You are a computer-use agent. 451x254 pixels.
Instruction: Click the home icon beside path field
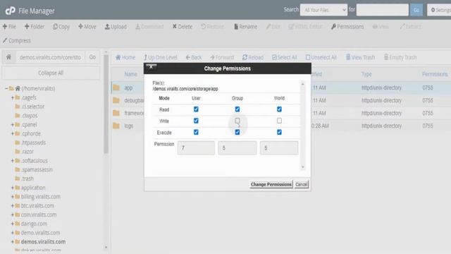click(x=8, y=57)
